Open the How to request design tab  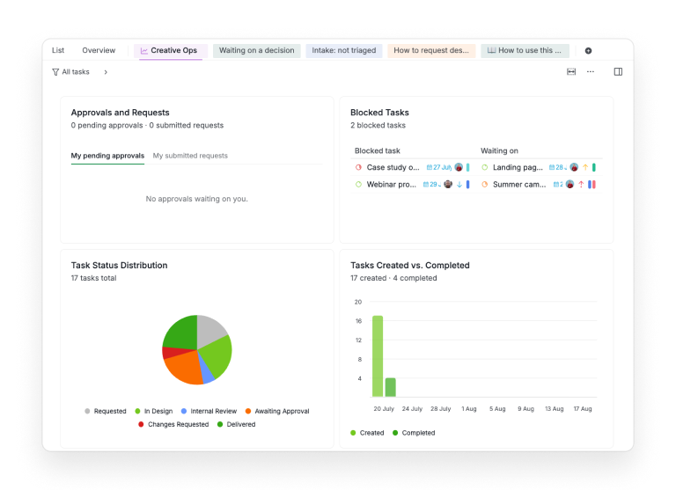pos(431,50)
